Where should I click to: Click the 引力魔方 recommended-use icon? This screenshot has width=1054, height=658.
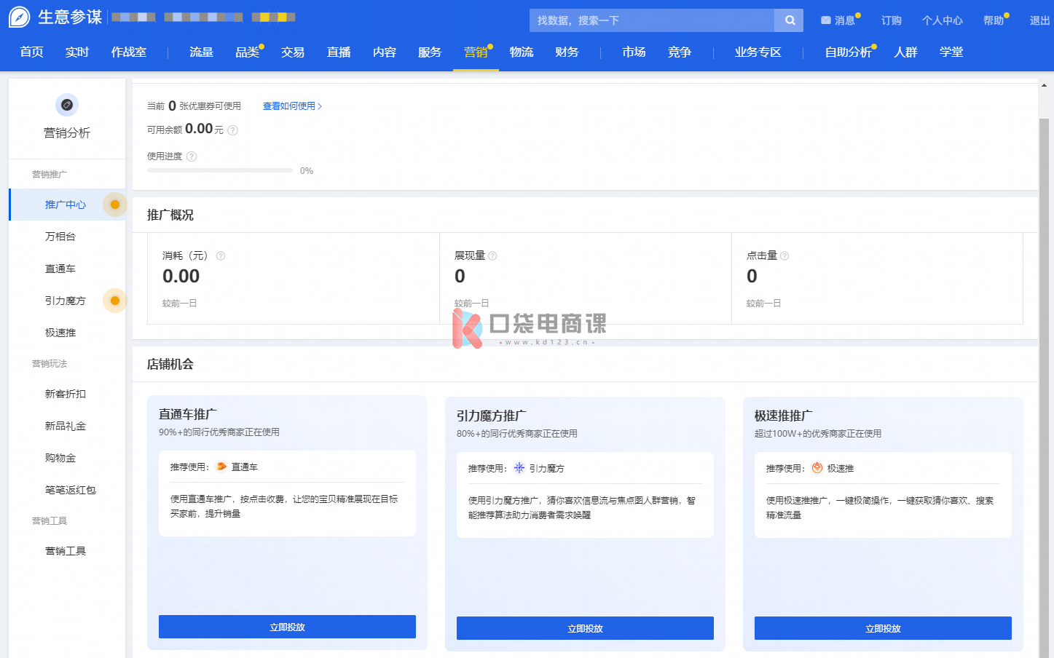[519, 468]
